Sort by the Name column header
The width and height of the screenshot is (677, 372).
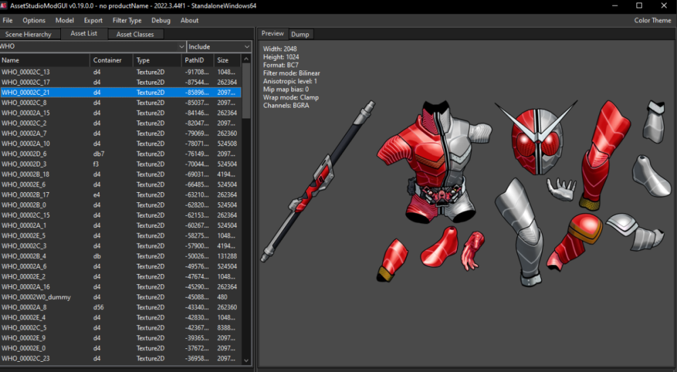tap(45, 60)
